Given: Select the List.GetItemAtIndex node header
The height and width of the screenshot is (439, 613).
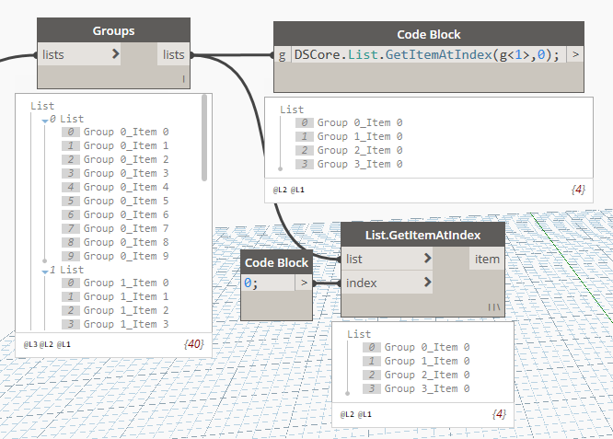Looking at the screenshot, I should coord(422,235).
